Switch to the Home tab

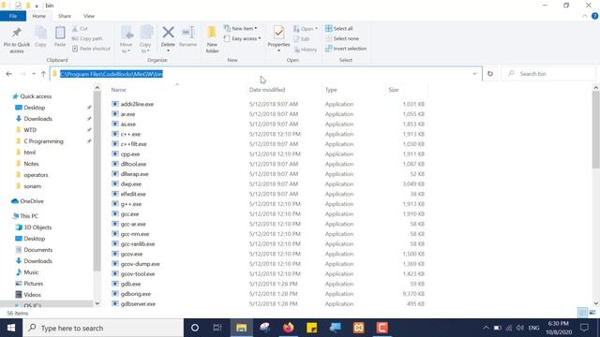point(38,16)
